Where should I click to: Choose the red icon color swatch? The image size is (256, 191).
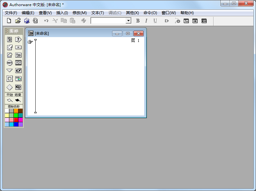coord(16,120)
